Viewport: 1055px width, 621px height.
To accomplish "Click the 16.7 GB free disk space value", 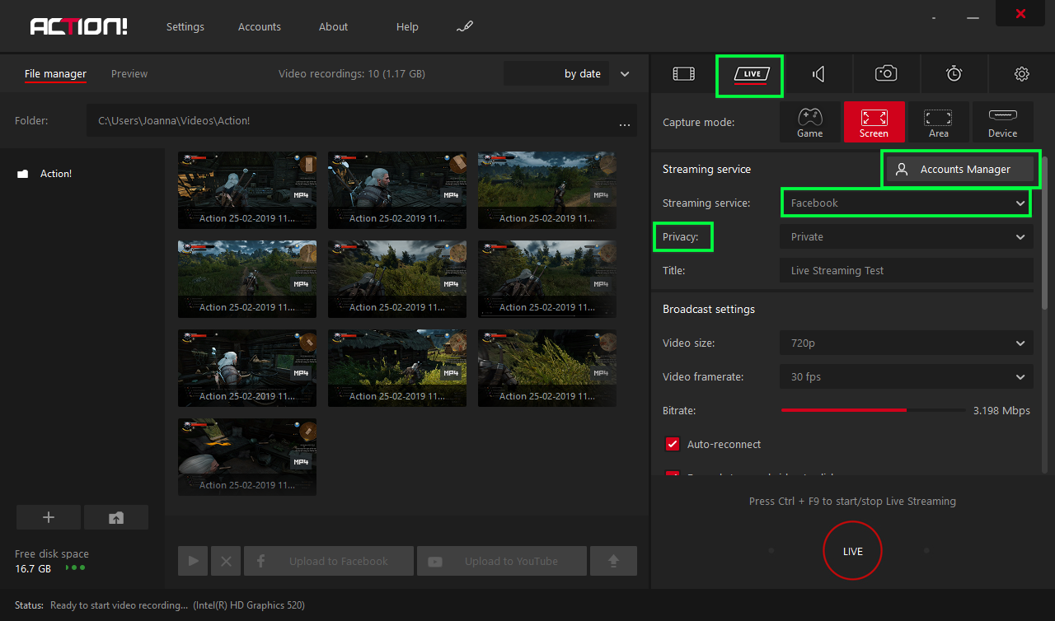I will pyautogui.click(x=33, y=568).
